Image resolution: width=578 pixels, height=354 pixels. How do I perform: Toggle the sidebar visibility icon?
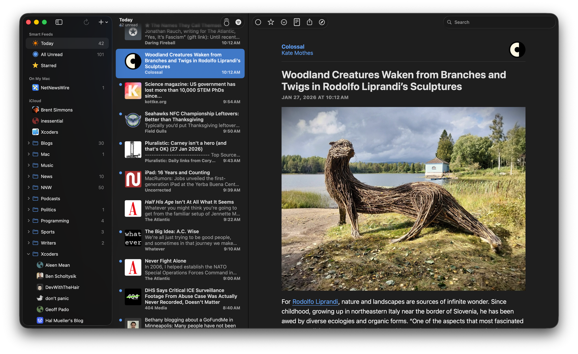click(x=59, y=22)
